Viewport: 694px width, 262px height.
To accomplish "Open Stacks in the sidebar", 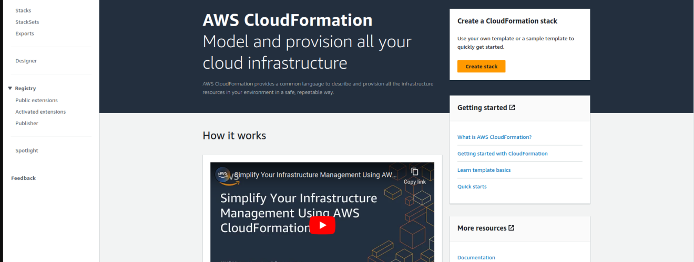I will (23, 10).
